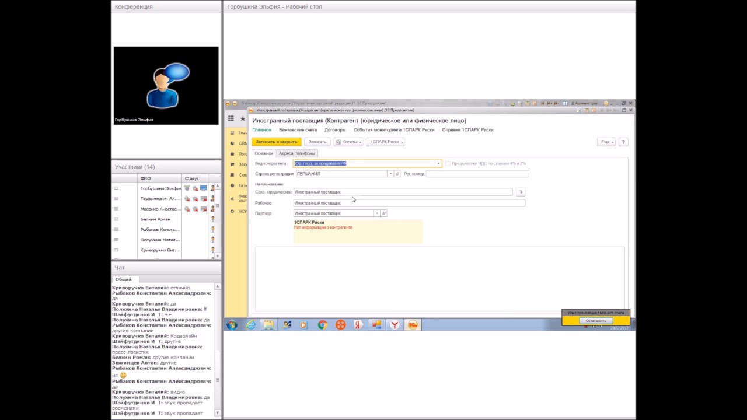747x420 pixels.
Task: Switch to the Адреса, телефоны tab
Action: (x=296, y=153)
